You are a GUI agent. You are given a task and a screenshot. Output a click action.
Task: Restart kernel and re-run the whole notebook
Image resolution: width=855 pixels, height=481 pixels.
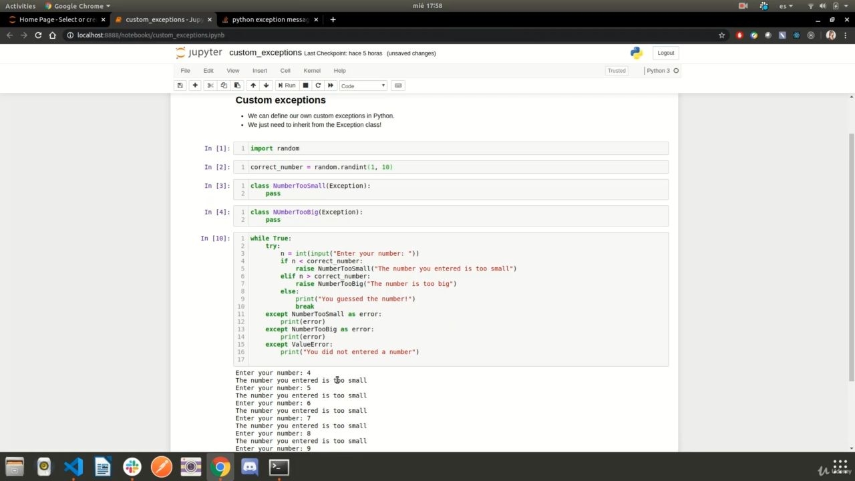[331, 86]
